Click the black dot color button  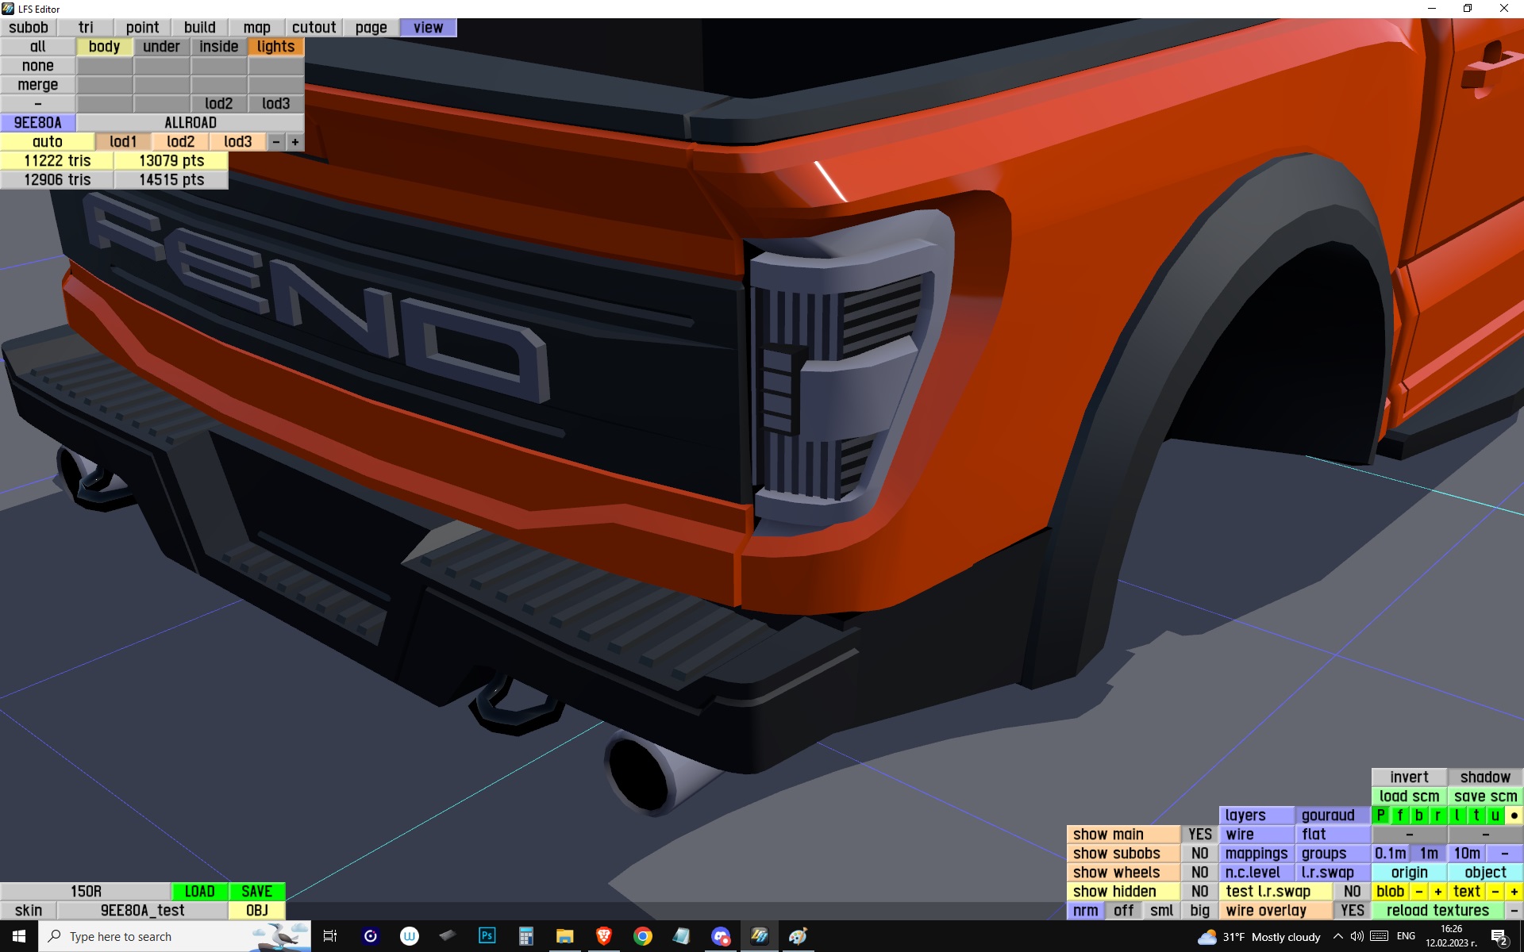1514,816
